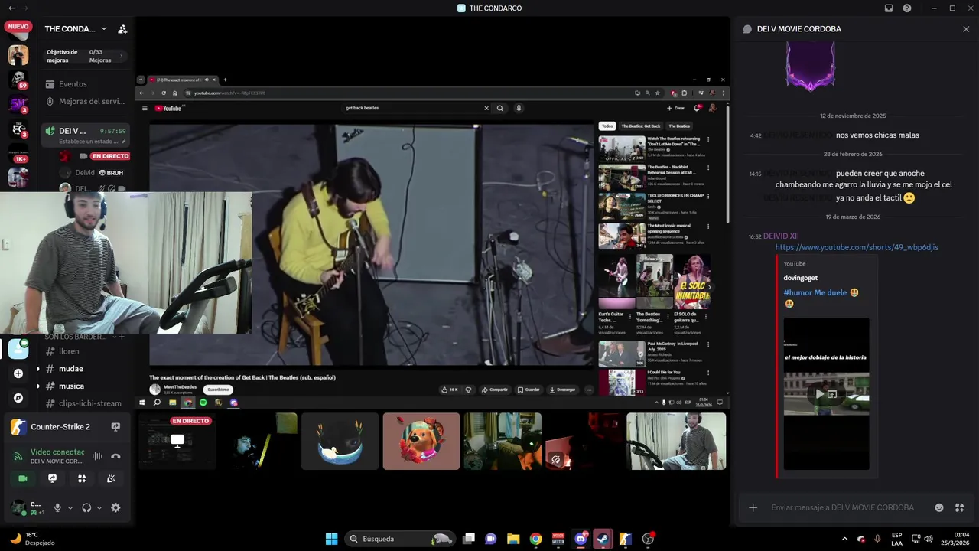The image size is (979, 551).
Task: Open activities launcher icon
Action: pos(82,478)
